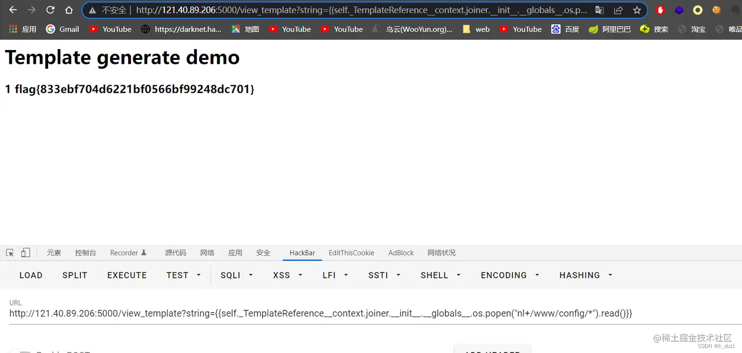Focus the HackBar URL input field

tap(375, 313)
